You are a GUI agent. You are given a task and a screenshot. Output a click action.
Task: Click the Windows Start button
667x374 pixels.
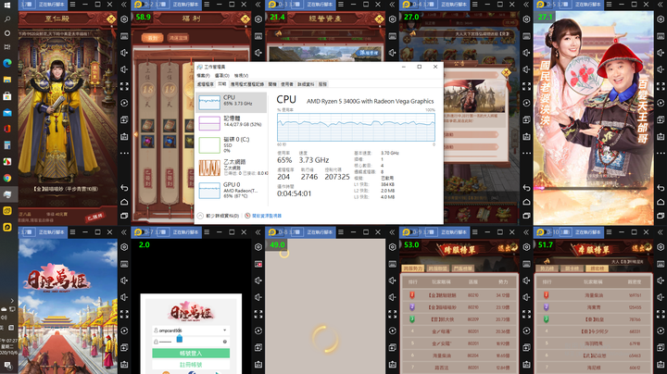7,5
